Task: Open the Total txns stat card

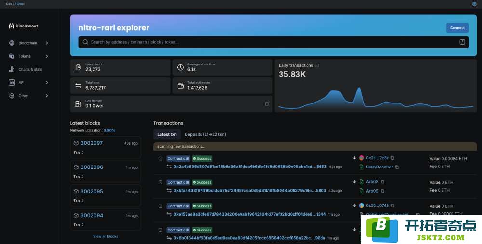Action: (120, 86)
